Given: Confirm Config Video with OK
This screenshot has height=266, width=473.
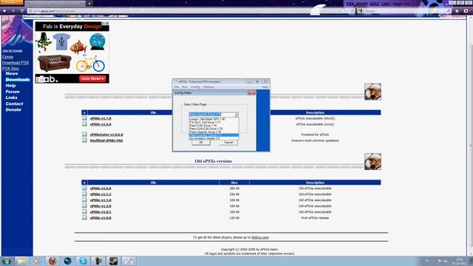Looking at the screenshot, I should point(201,143).
